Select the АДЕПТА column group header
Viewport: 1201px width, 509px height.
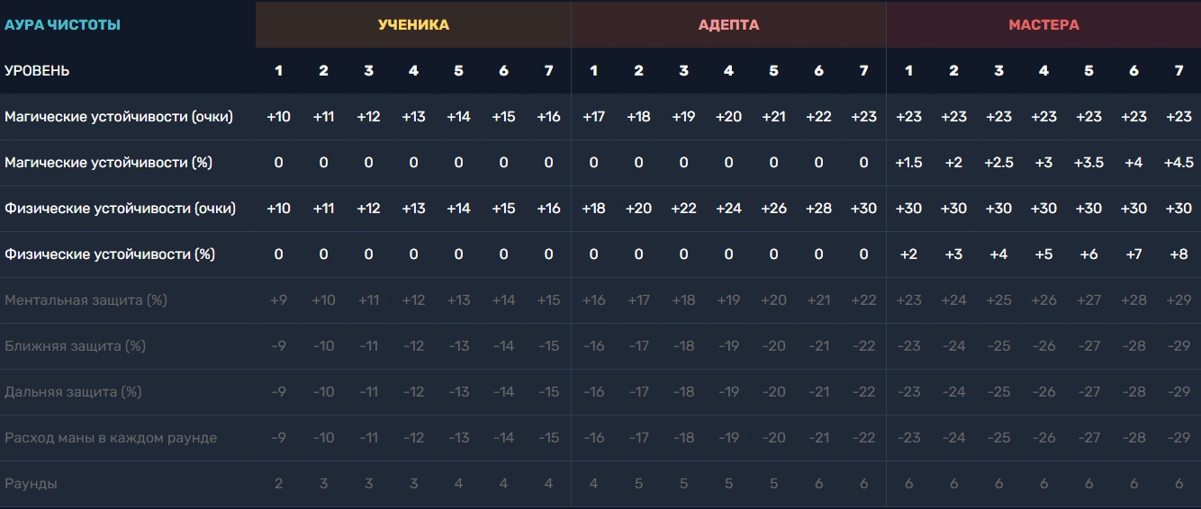click(728, 25)
